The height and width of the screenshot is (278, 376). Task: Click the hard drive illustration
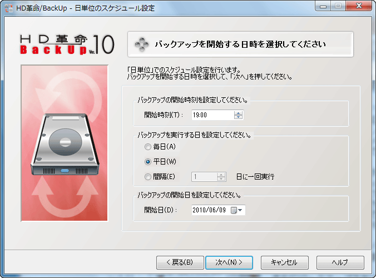[65, 145]
